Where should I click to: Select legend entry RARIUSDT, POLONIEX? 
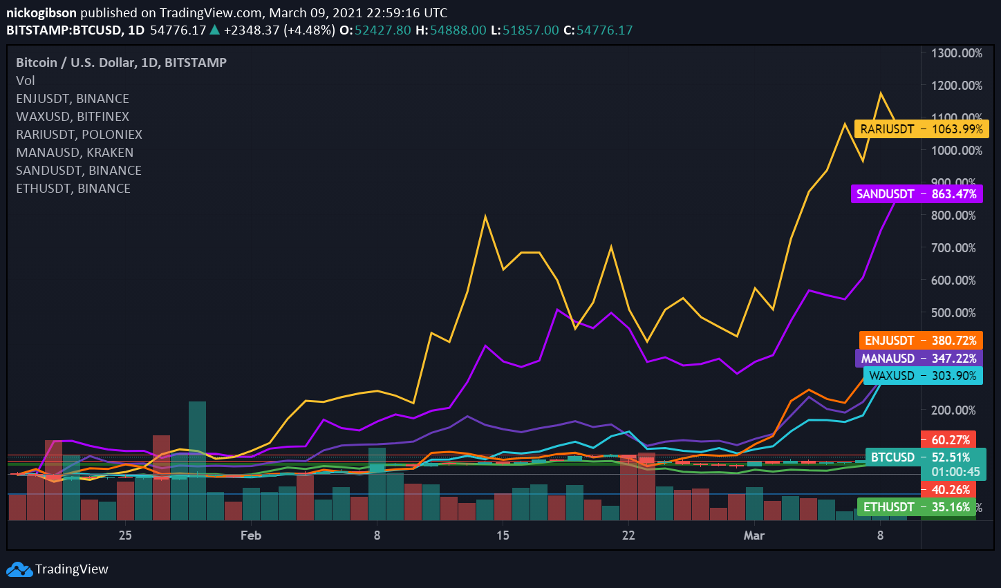tap(79, 135)
